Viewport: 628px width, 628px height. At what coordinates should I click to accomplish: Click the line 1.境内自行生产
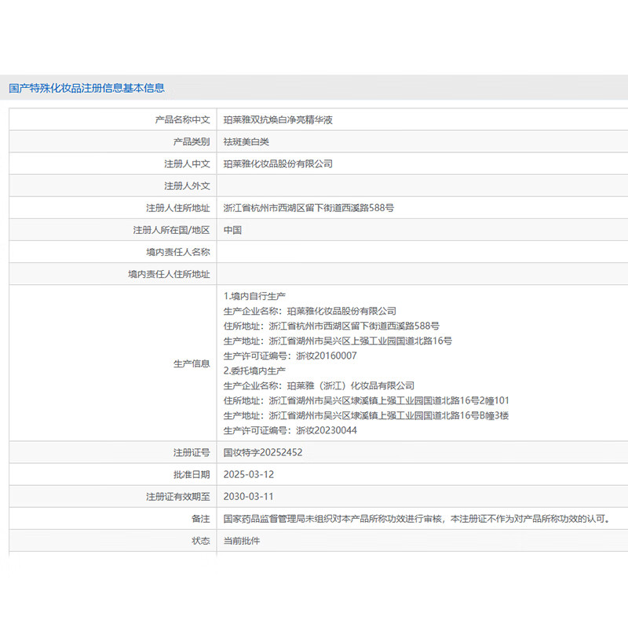click(x=254, y=296)
